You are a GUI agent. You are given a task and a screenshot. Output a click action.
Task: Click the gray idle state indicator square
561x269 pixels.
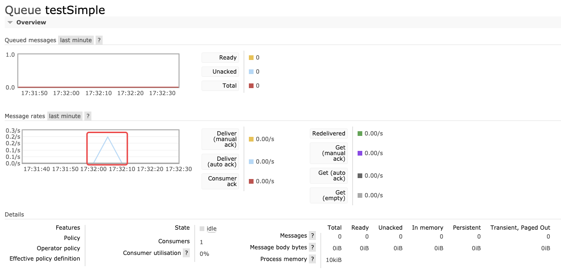(202, 229)
